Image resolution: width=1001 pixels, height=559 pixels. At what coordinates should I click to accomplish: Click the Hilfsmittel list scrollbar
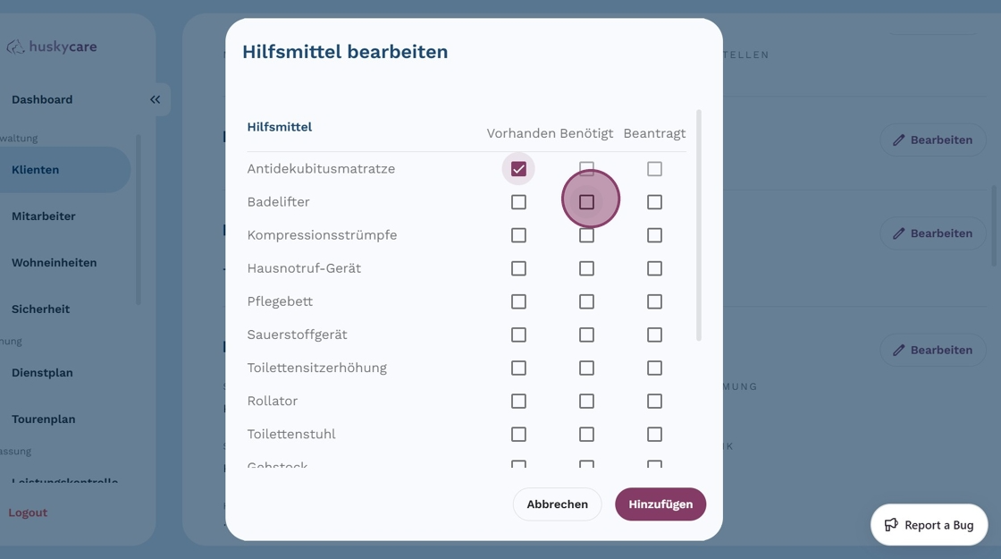[699, 224]
